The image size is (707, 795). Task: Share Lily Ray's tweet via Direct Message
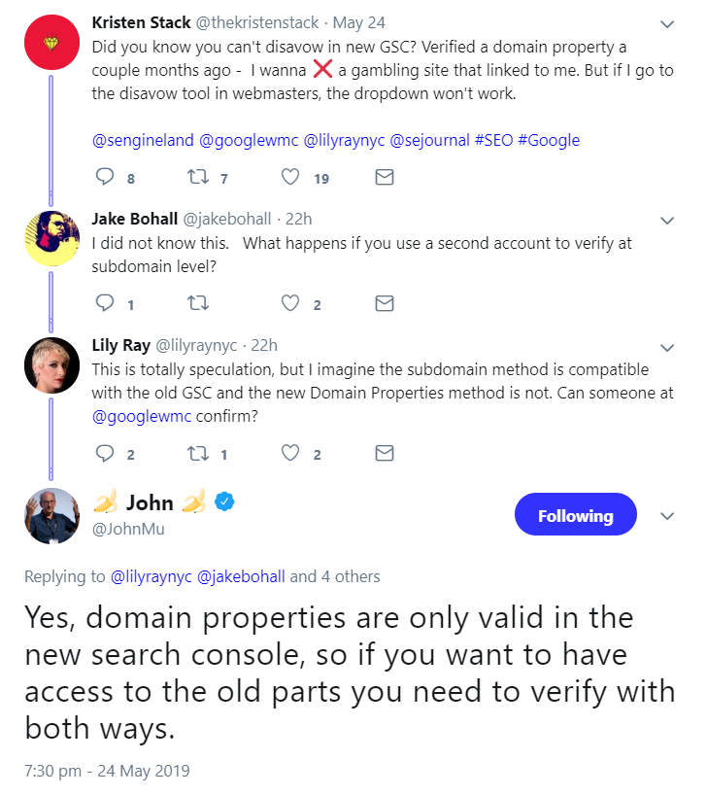[x=384, y=450]
